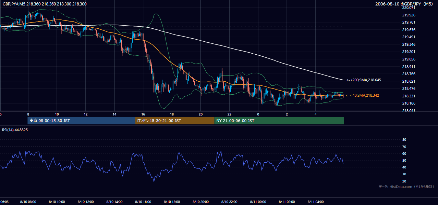Screen dimensions: 438x205
Task: Click the 2006-08-10 のGBP/JPY (M5) title
Action: pyautogui.click(x=404, y=4)
